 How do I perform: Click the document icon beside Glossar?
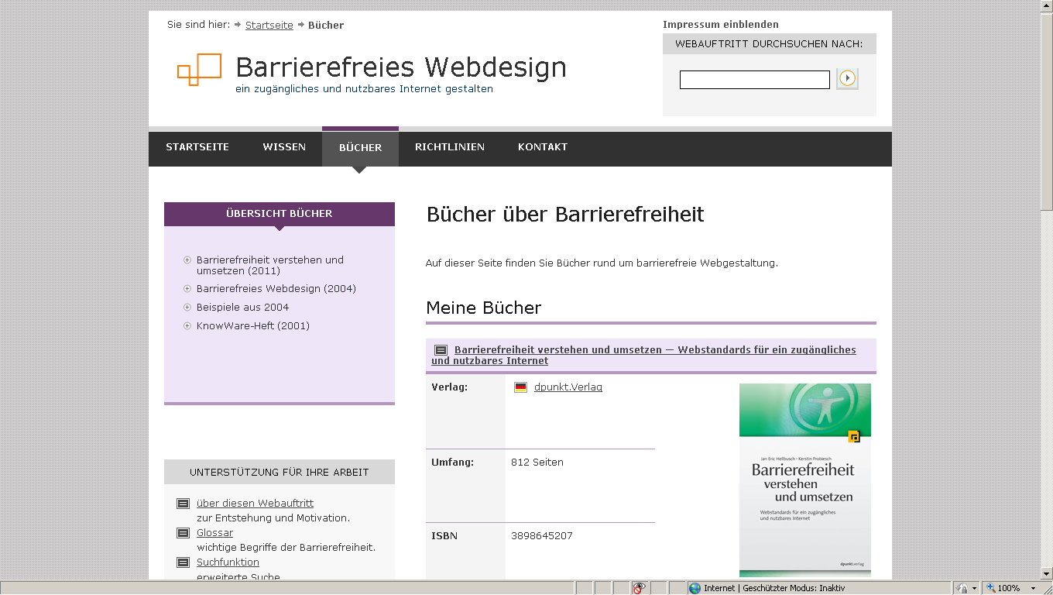(x=183, y=532)
